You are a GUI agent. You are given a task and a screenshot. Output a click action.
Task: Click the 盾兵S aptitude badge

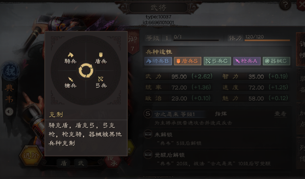(x=187, y=61)
